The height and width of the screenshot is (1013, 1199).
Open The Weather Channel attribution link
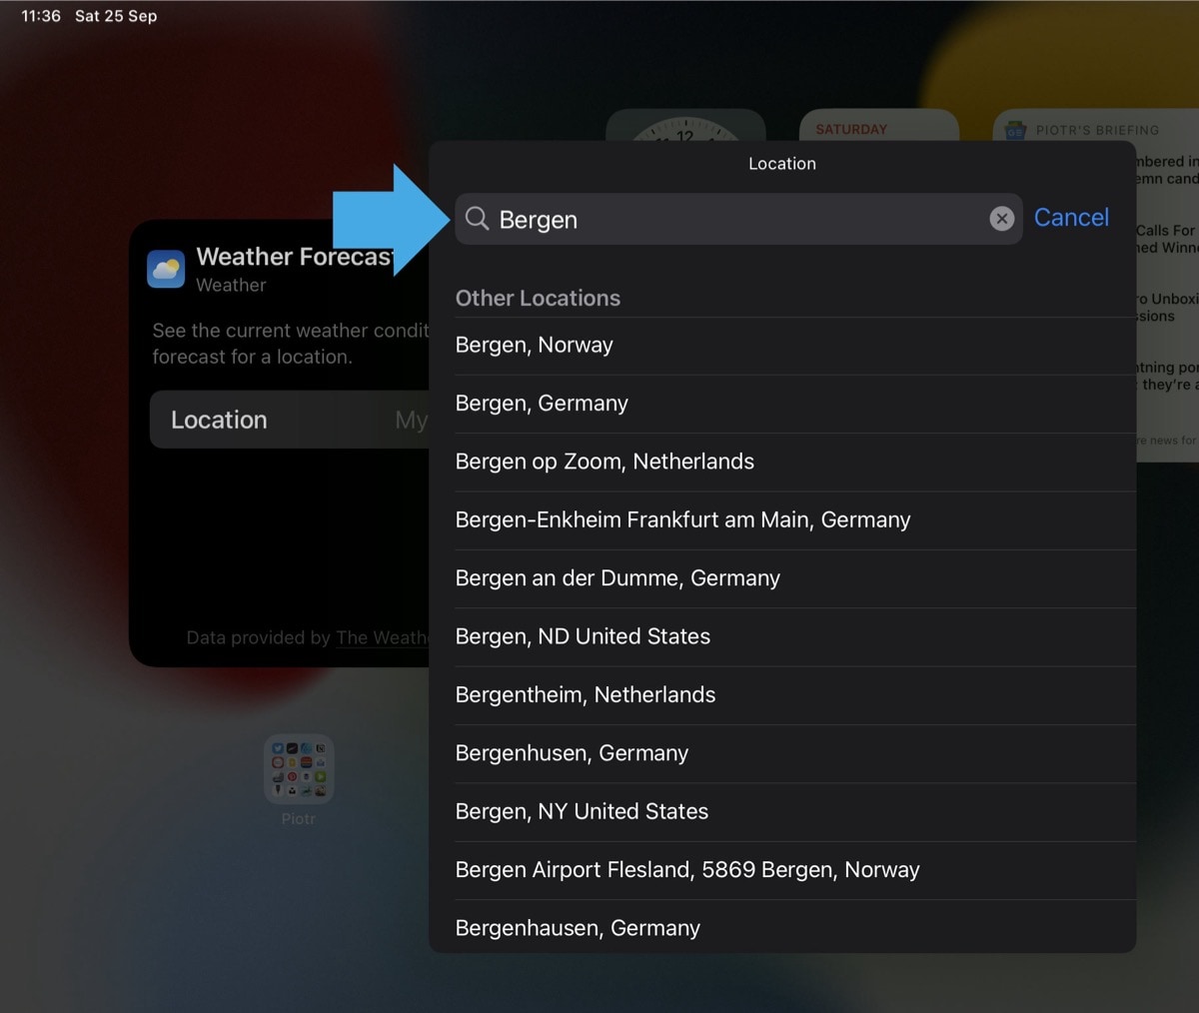click(383, 637)
